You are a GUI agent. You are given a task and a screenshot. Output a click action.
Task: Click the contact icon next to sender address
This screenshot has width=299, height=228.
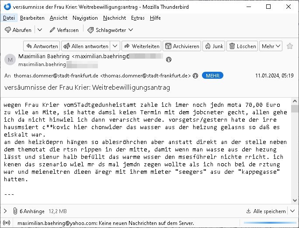(169, 60)
